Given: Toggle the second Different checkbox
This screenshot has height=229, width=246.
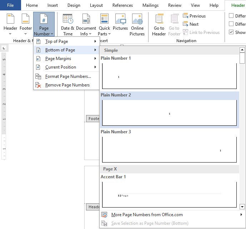Looking at the screenshot, I should pyautogui.click(x=231, y=24).
